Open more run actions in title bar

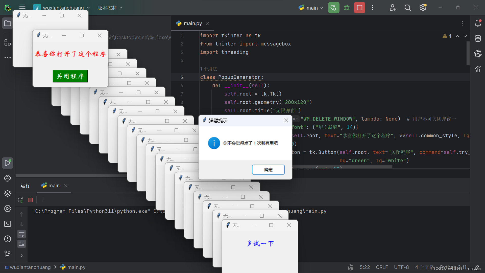pyautogui.click(x=372, y=8)
